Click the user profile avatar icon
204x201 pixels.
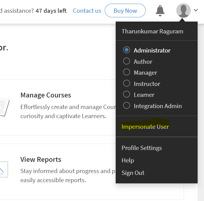coord(183,11)
